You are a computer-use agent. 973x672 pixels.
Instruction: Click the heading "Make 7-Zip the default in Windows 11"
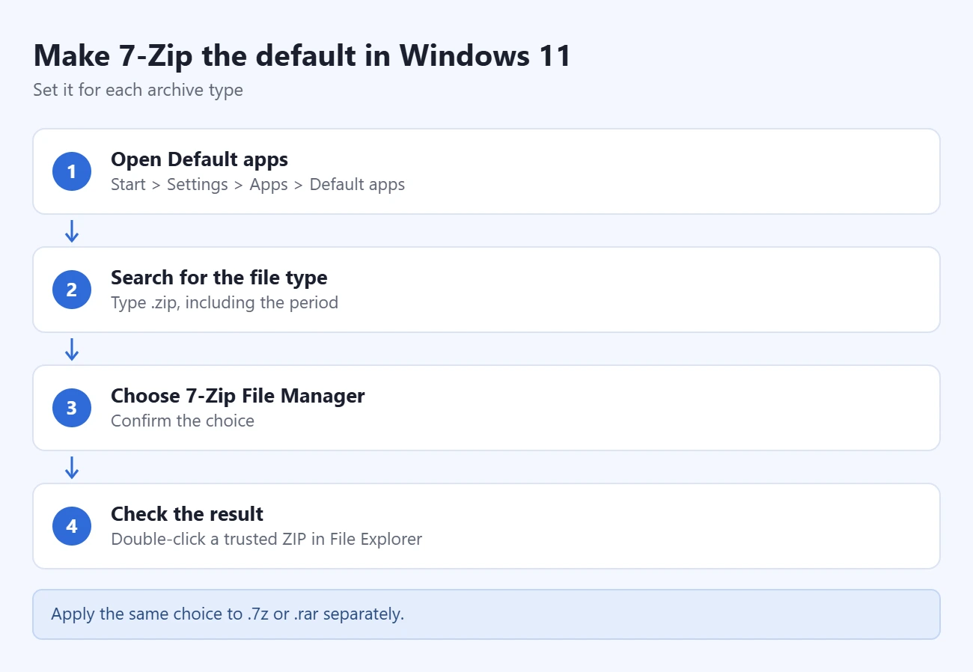coord(302,56)
